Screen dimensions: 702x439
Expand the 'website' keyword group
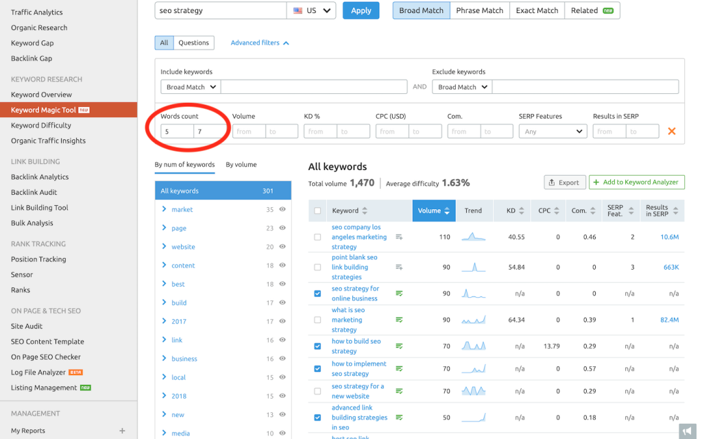165,246
